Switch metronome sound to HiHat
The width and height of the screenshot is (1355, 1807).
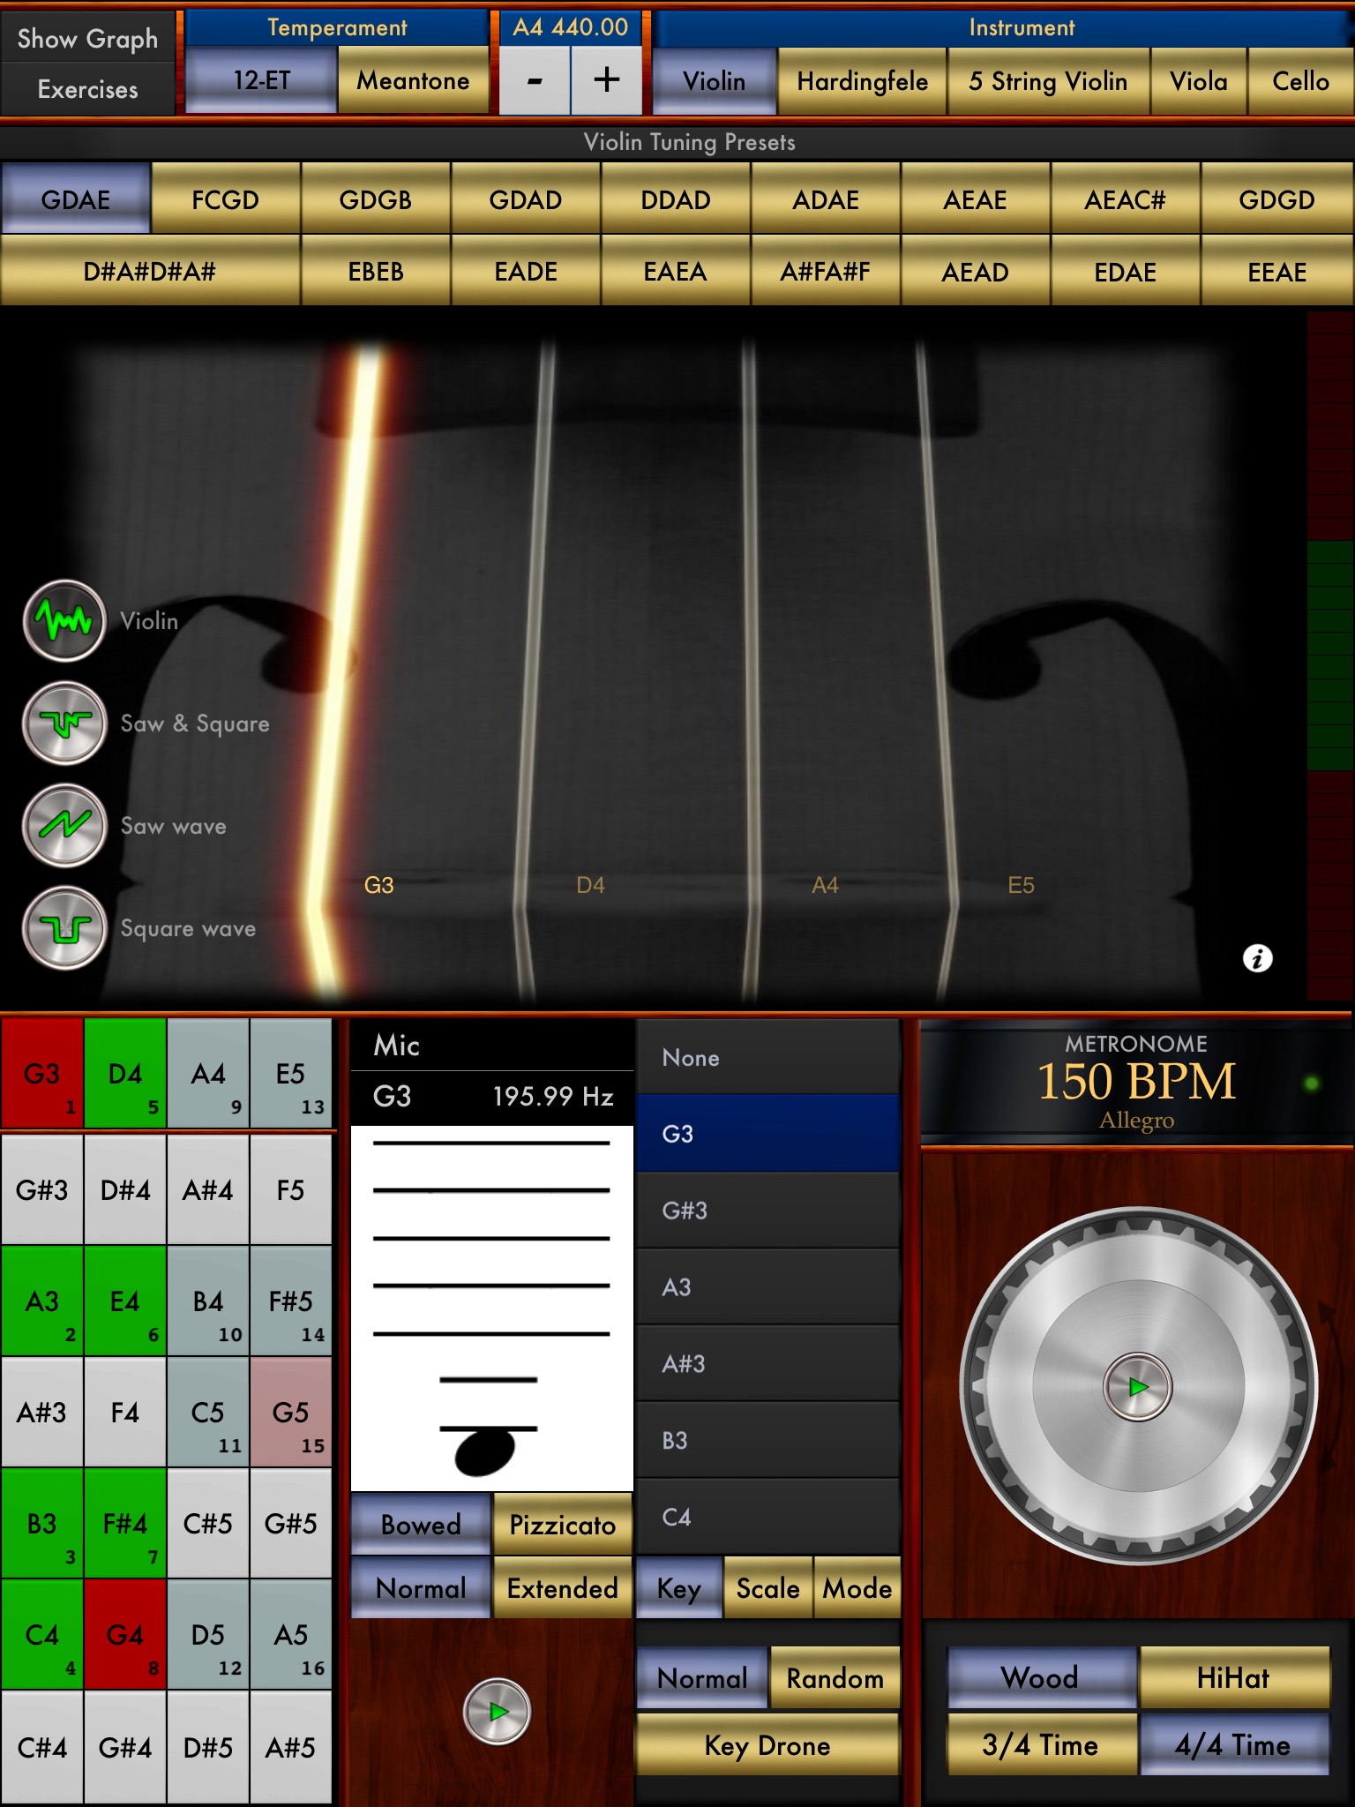pos(1233,1677)
